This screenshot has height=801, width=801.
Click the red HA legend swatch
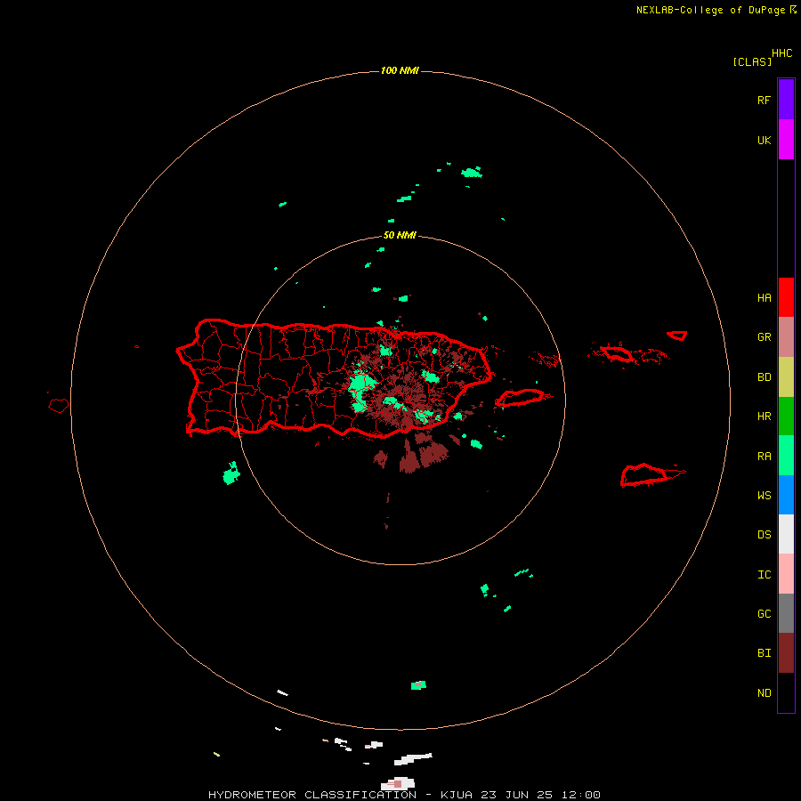click(786, 297)
